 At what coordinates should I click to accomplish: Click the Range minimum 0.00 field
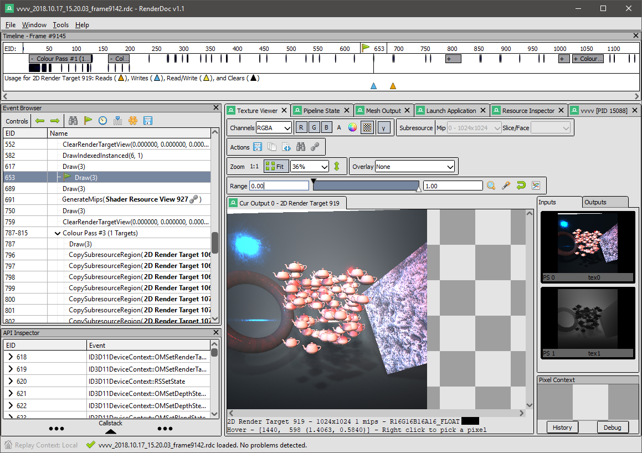279,186
